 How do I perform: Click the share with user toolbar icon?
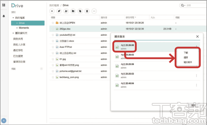click(66, 11)
